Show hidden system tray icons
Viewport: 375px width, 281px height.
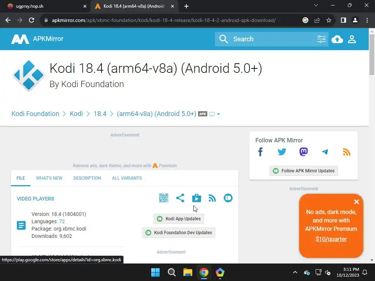pyautogui.click(x=295, y=272)
